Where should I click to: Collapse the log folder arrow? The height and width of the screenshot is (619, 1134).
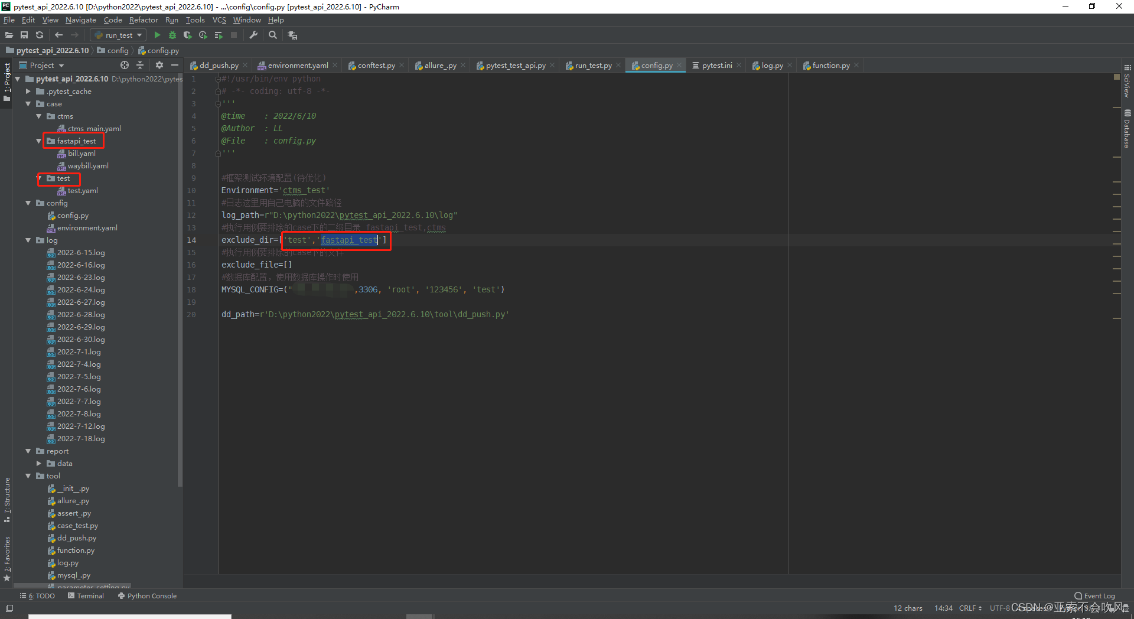click(28, 240)
